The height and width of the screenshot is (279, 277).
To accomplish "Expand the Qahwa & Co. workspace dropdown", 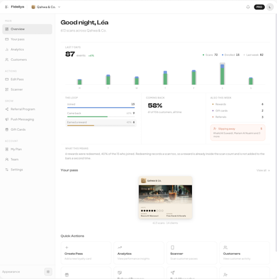I will [x=46, y=7].
